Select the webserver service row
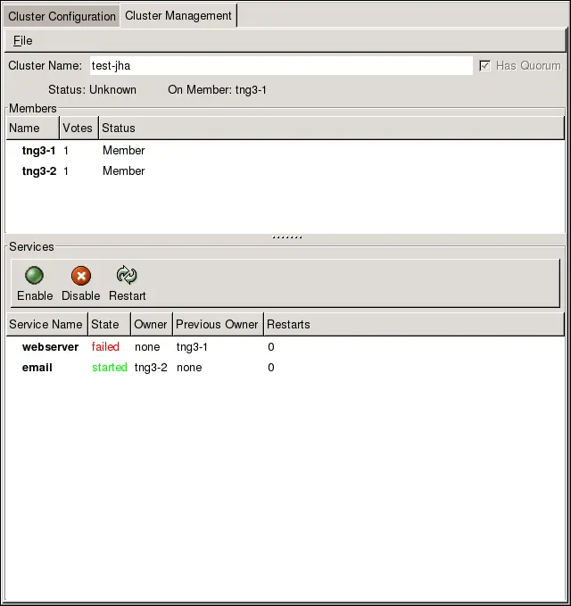This screenshot has width=571, height=606. tap(50, 347)
